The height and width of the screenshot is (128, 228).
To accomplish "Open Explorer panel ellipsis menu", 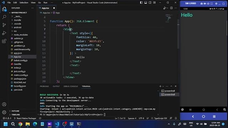I will [x=32, y=8].
